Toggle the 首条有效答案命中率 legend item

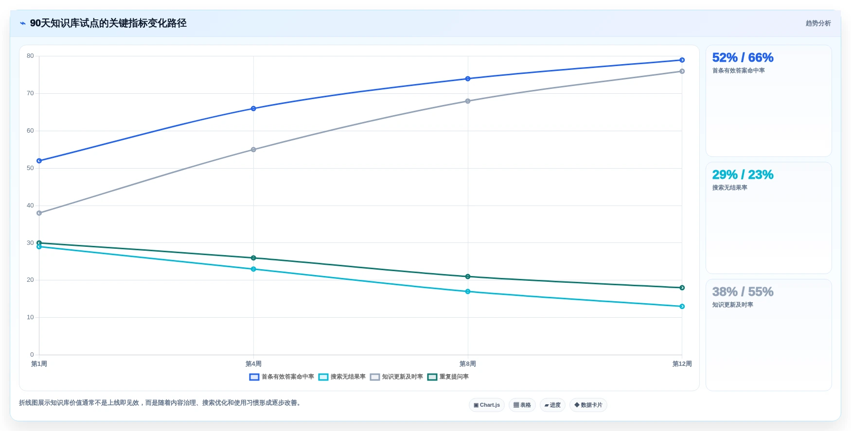[282, 377]
